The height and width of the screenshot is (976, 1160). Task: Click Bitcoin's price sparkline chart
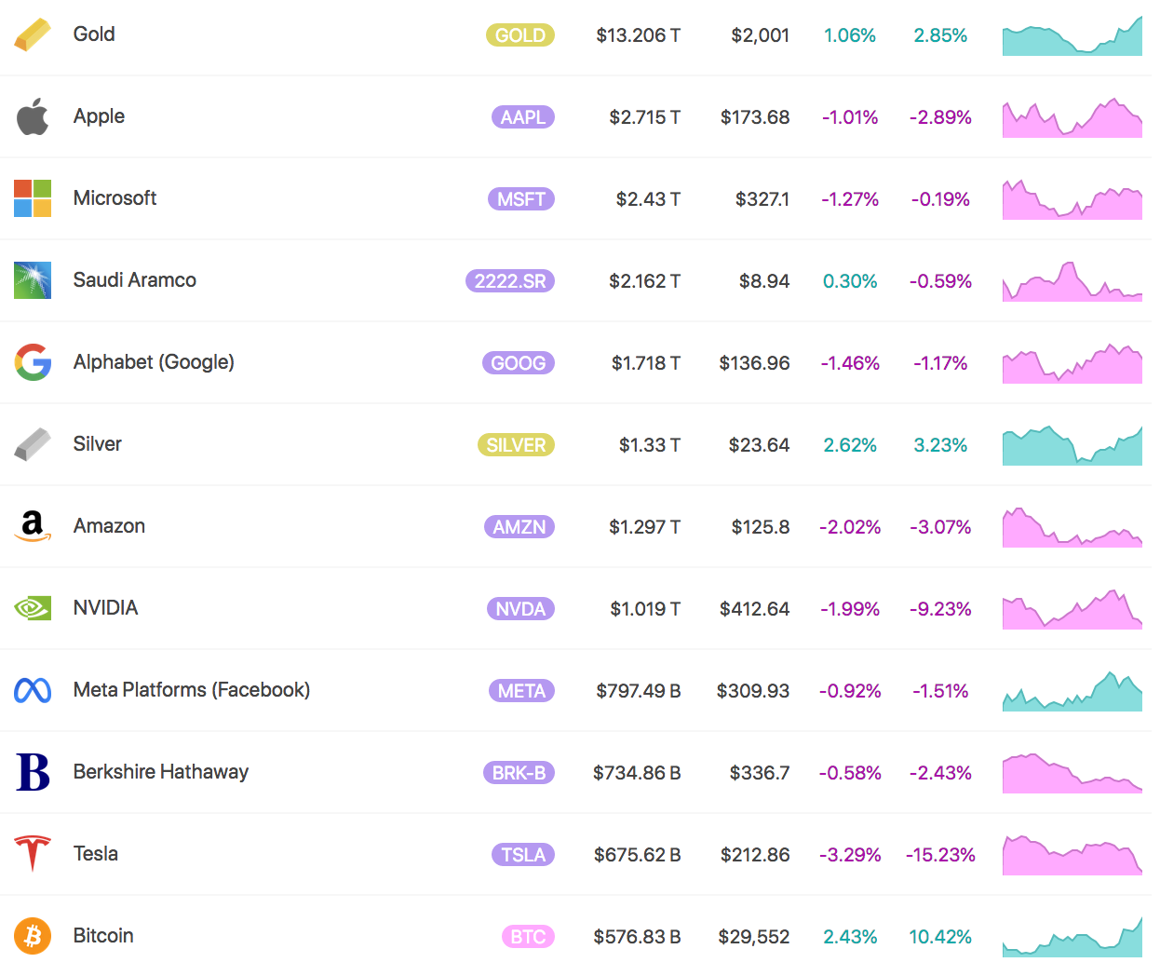[x=1072, y=937]
